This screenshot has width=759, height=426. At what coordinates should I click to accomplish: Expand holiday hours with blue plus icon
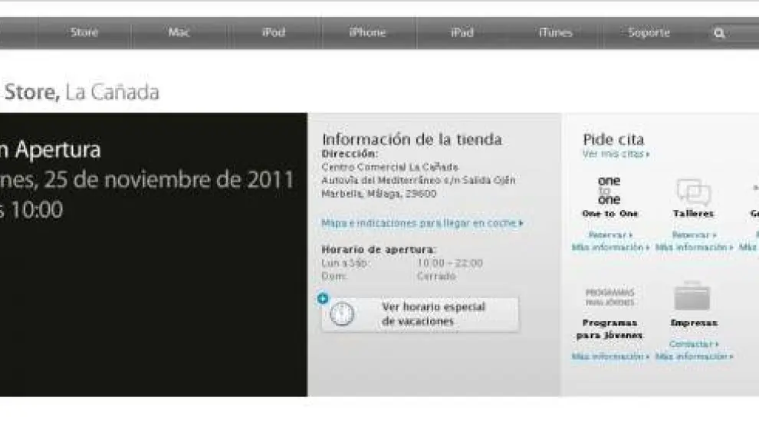pos(323,298)
